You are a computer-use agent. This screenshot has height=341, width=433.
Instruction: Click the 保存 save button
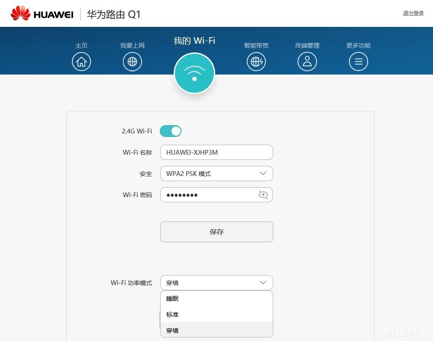(x=216, y=232)
